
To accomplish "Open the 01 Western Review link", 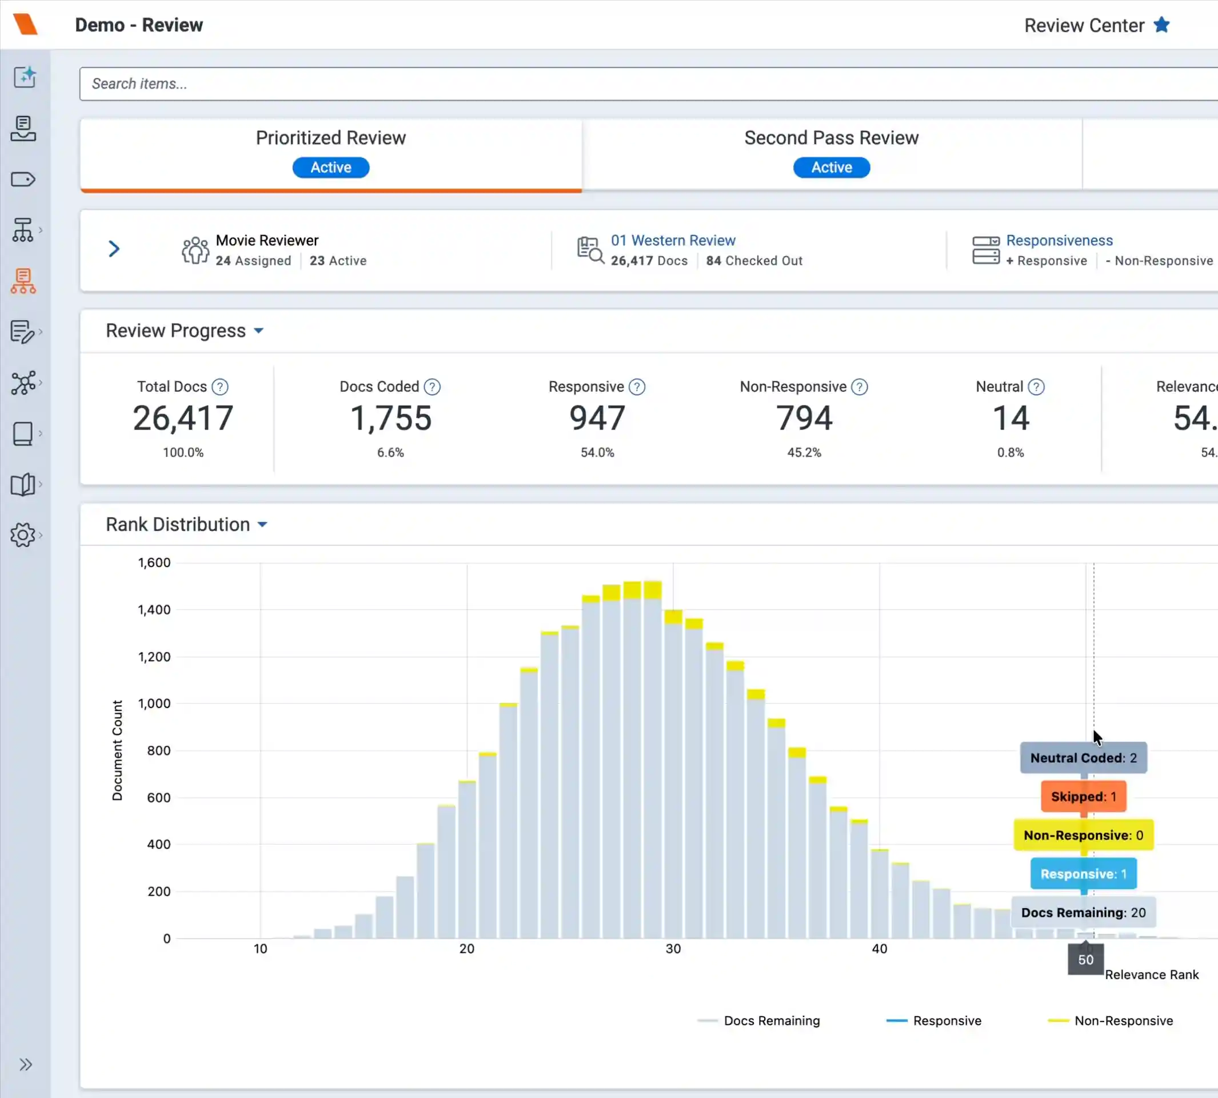I will click(673, 240).
